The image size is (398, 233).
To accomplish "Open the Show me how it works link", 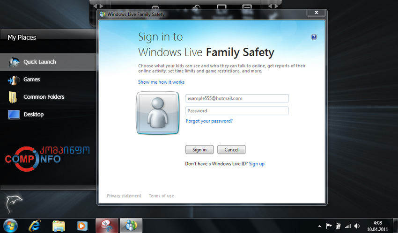I will coord(161,82).
